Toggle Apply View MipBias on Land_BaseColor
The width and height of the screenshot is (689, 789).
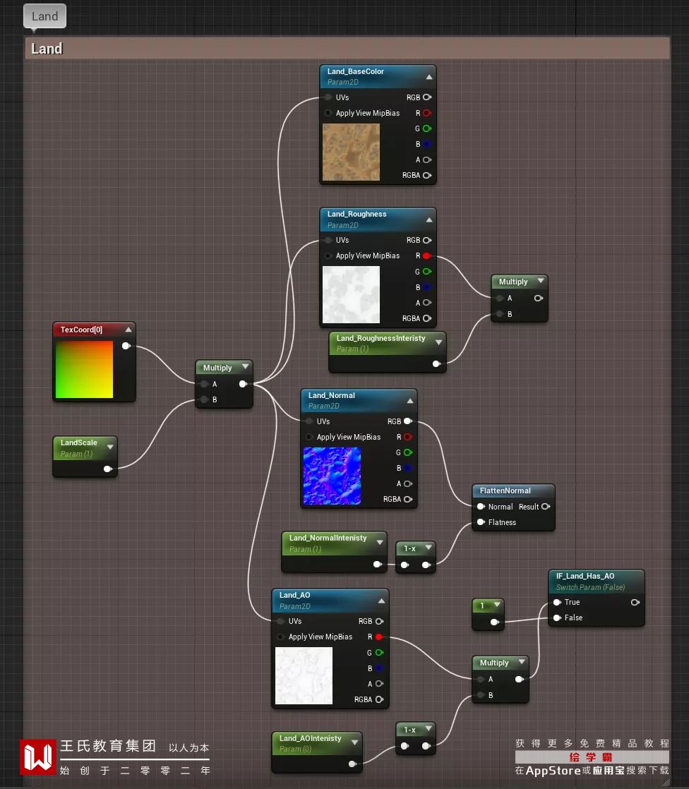pyautogui.click(x=328, y=113)
